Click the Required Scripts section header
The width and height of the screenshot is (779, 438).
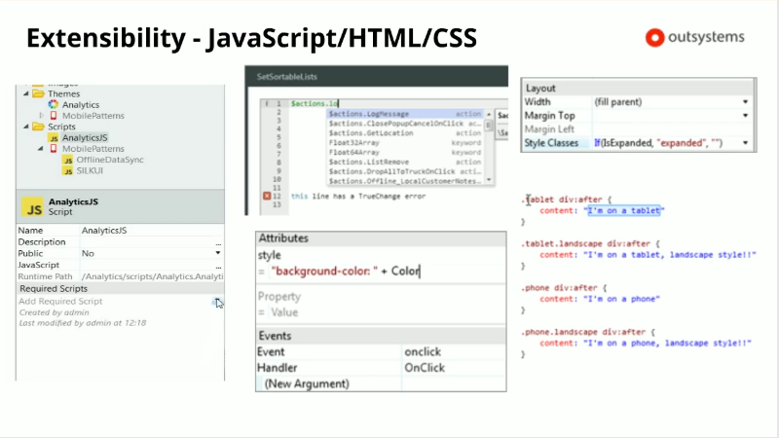pos(120,288)
